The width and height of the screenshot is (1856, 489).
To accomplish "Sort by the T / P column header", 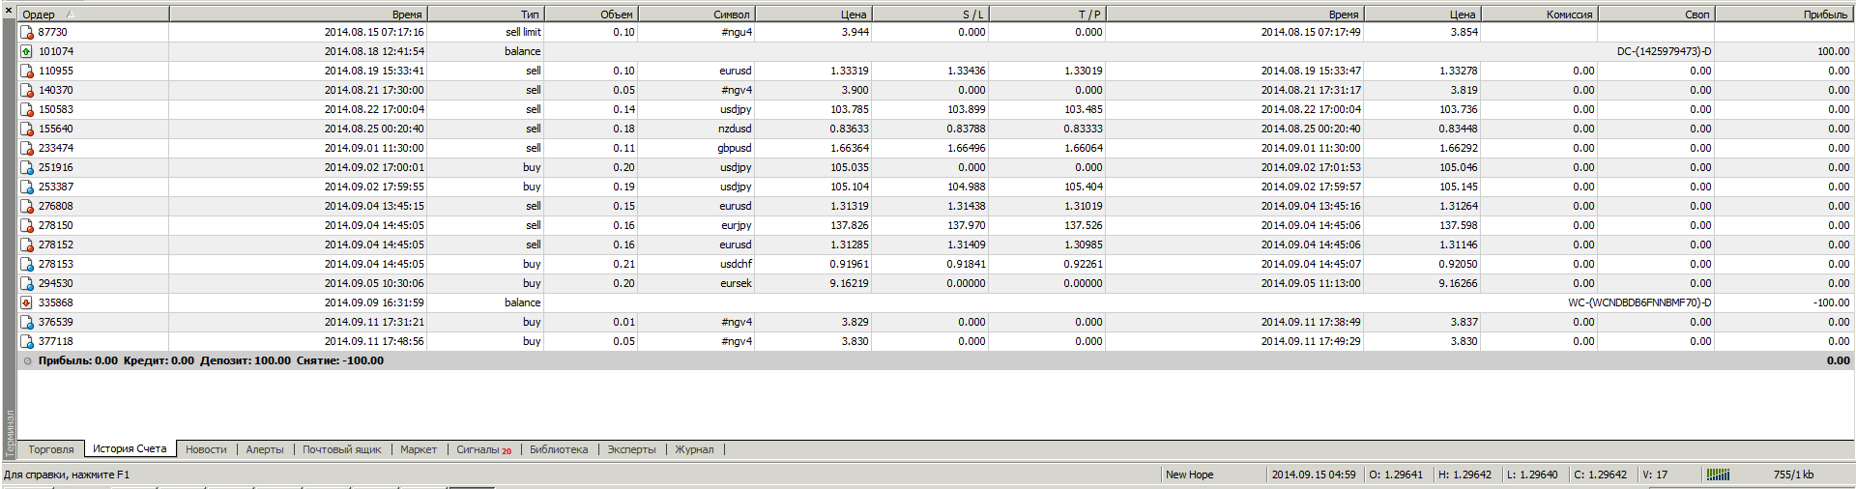I will click(x=1047, y=14).
